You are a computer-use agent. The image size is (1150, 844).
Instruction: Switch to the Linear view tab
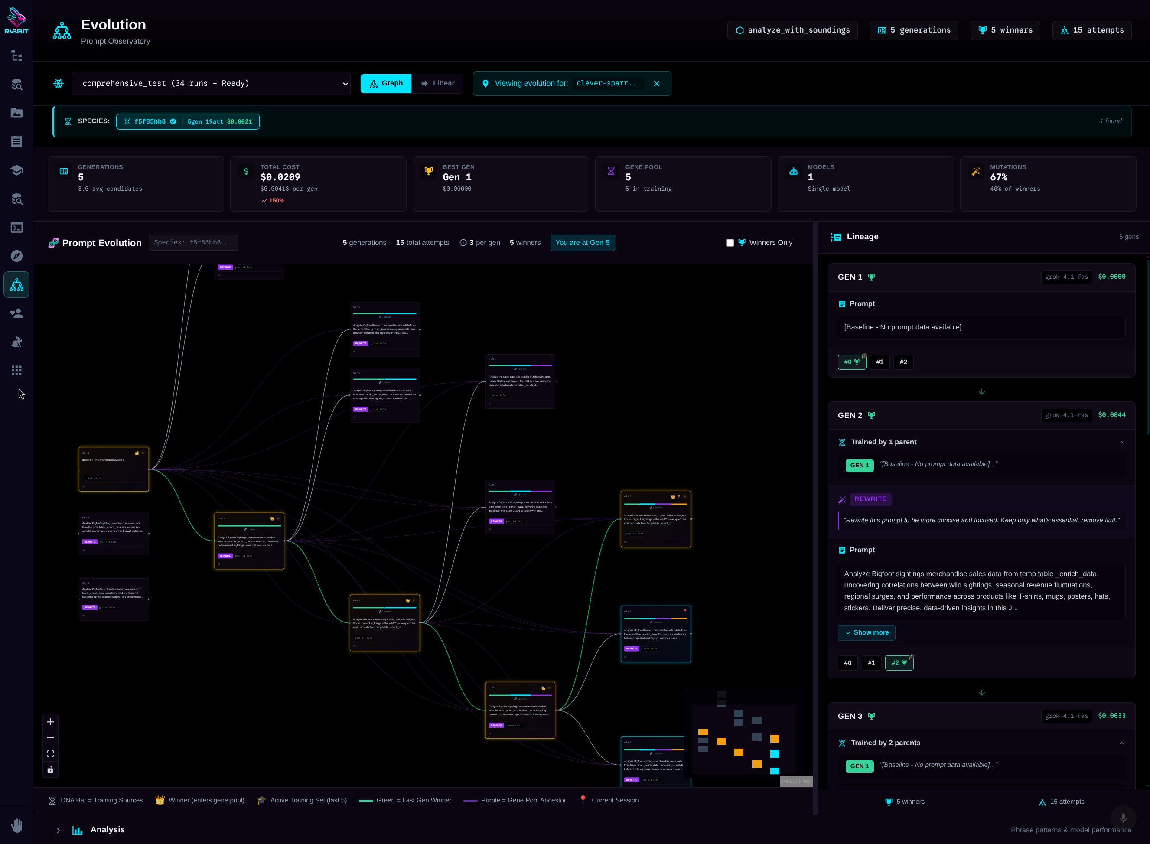(437, 83)
